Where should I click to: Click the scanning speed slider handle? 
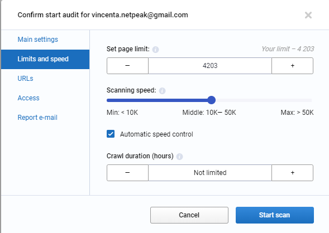212,100
